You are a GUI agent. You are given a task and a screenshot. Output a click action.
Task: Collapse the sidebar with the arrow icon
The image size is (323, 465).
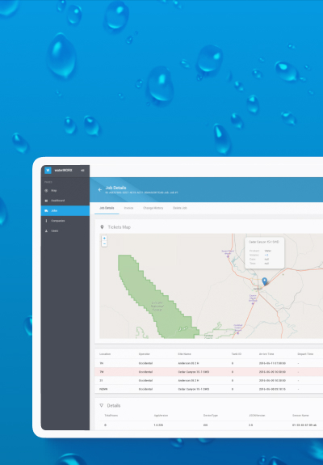click(82, 171)
